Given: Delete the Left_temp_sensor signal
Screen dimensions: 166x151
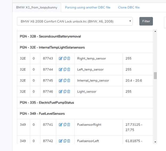Looking at the screenshot, I should point(69,69).
